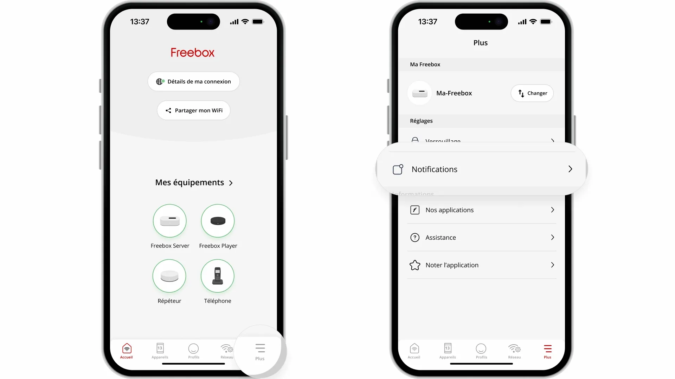Tap the Freebox Server icon
This screenshot has width=675, height=379.
[170, 221]
